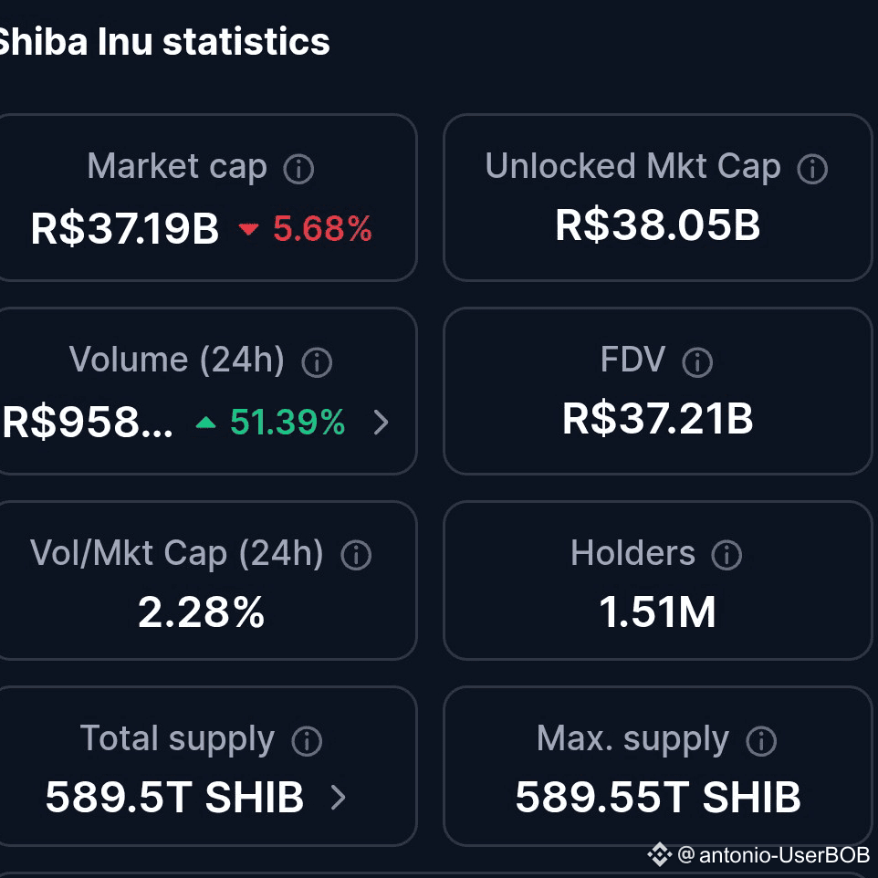This screenshot has width=878, height=878.
Task: Open the antonio-UserBOB watermark profile
Action: click(x=774, y=855)
